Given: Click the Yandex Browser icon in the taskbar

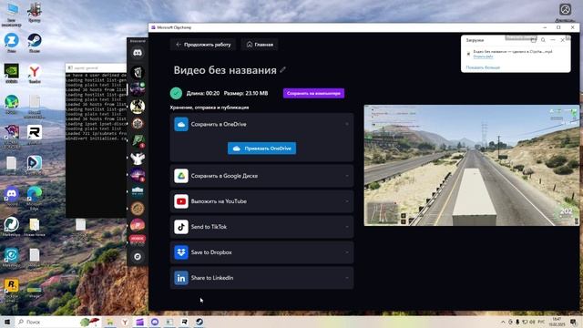Looking at the screenshot, I should pyautogui.click(x=125, y=322).
